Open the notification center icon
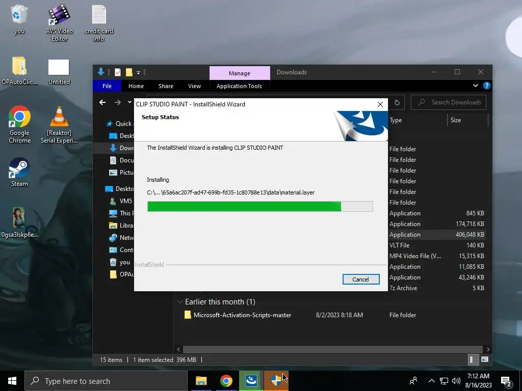522x391 pixels. tap(506, 382)
